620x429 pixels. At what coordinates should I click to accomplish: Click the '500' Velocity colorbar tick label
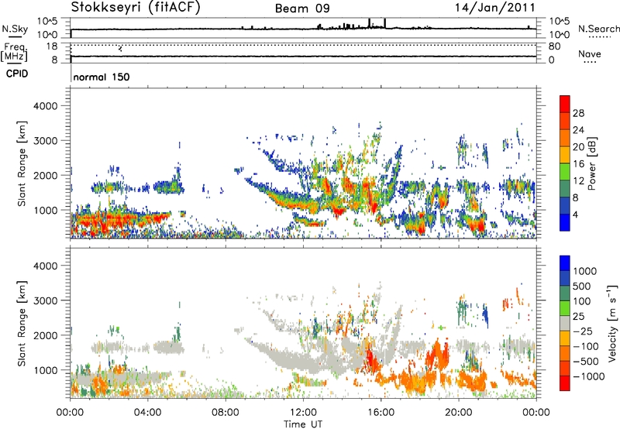point(581,287)
